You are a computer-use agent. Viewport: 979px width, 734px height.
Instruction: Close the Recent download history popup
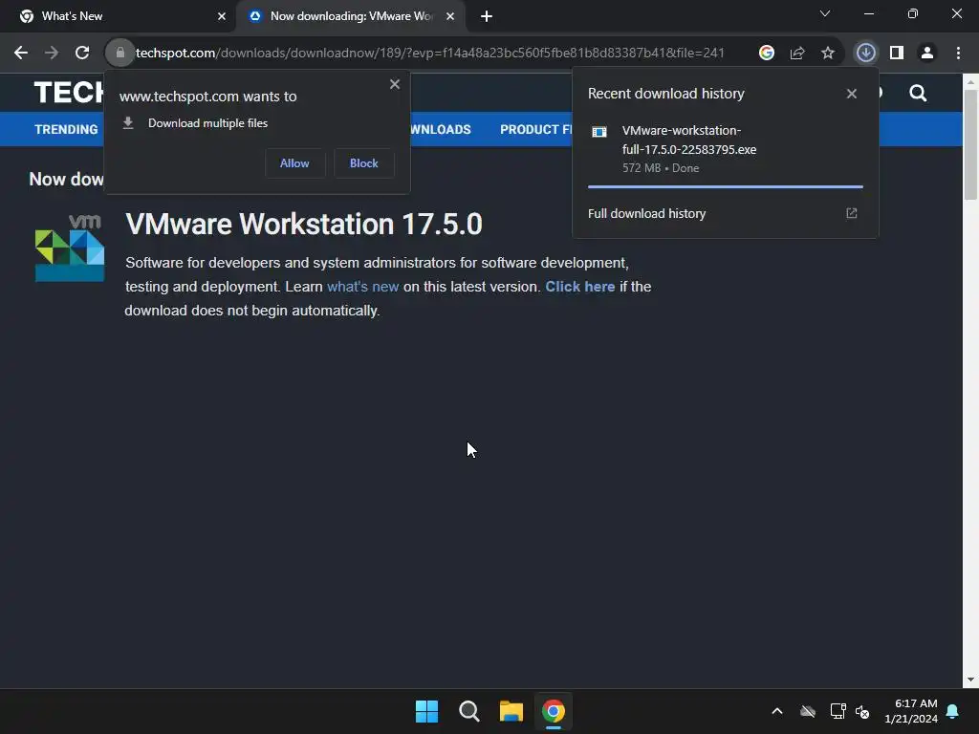coord(852,94)
